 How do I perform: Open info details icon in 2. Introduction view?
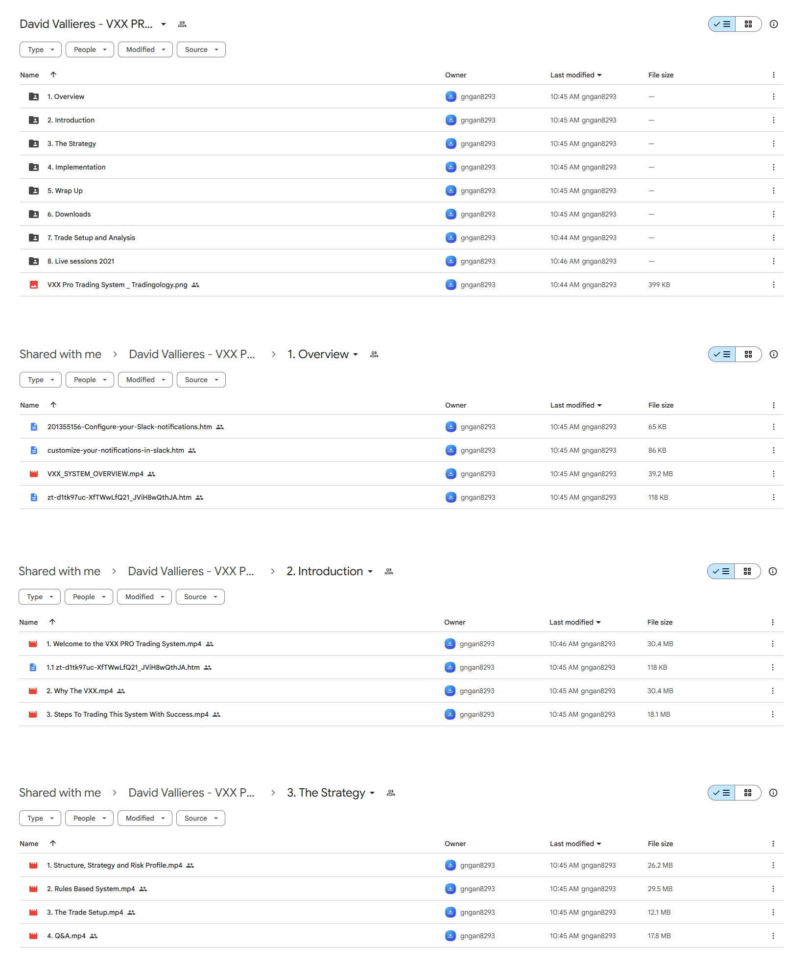click(773, 571)
